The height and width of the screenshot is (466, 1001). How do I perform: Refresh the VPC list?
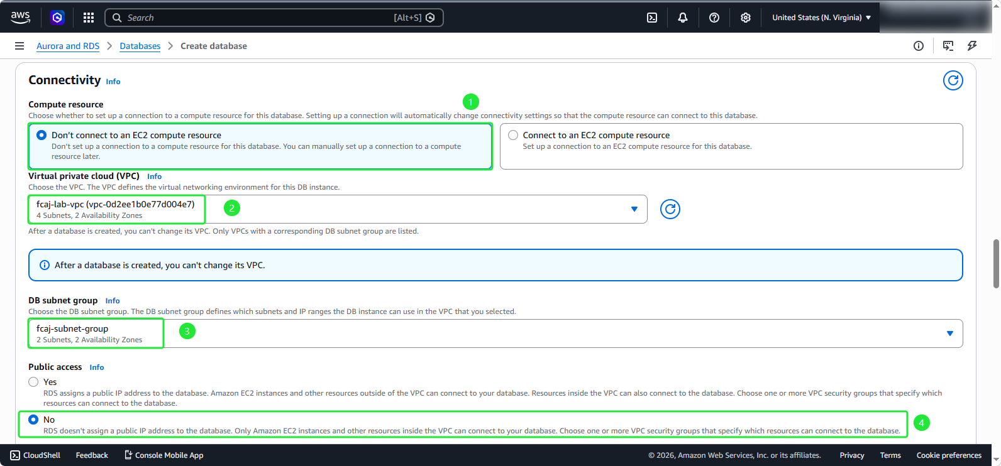(670, 209)
